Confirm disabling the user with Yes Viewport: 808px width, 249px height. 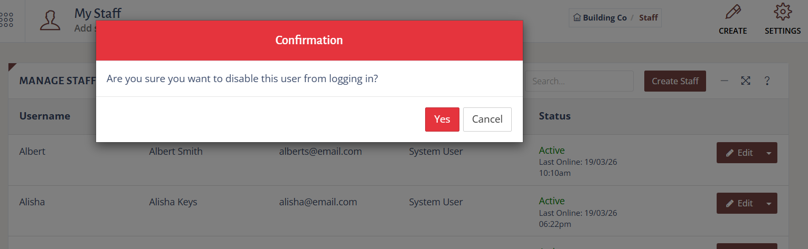pyautogui.click(x=442, y=119)
